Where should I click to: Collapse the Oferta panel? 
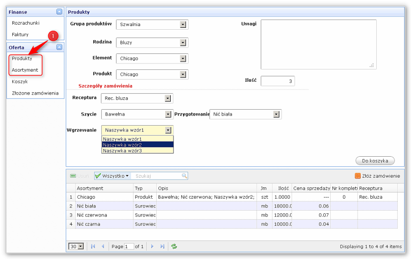point(59,47)
